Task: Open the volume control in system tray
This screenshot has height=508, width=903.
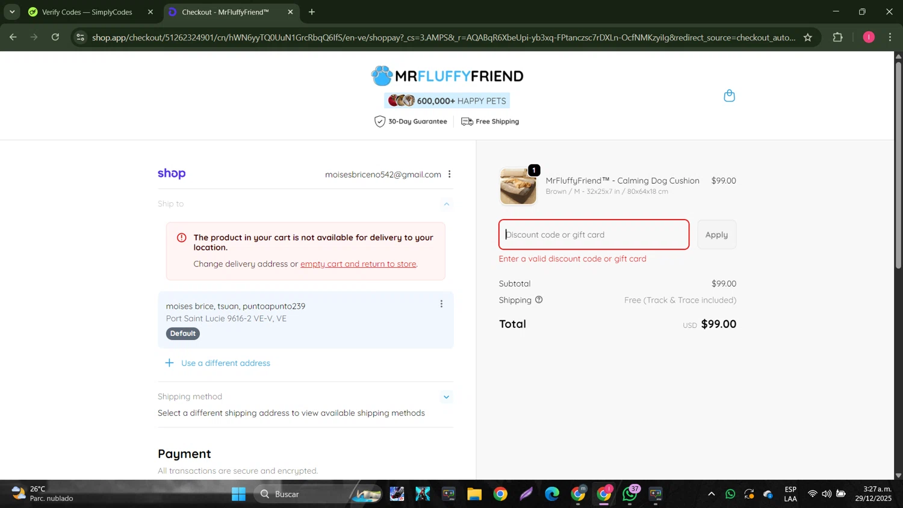Action: [827, 494]
